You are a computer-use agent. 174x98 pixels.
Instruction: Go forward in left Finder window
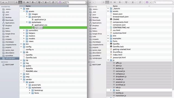coord(7,2)
